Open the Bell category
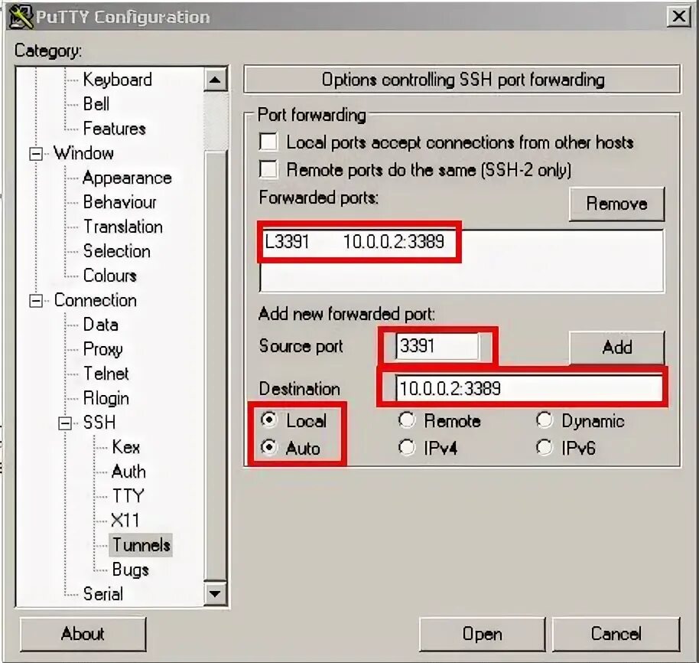This screenshot has height=663, width=699. [x=96, y=104]
